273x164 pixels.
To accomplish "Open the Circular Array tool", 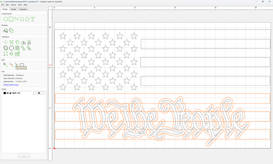I will [11, 54].
